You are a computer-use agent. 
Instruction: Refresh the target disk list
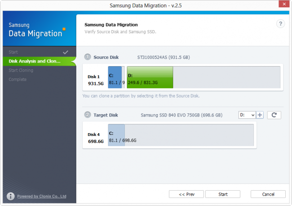point(274,115)
